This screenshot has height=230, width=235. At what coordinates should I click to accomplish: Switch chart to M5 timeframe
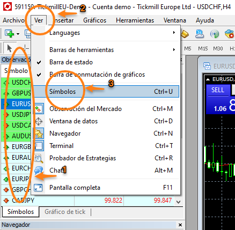188,48
